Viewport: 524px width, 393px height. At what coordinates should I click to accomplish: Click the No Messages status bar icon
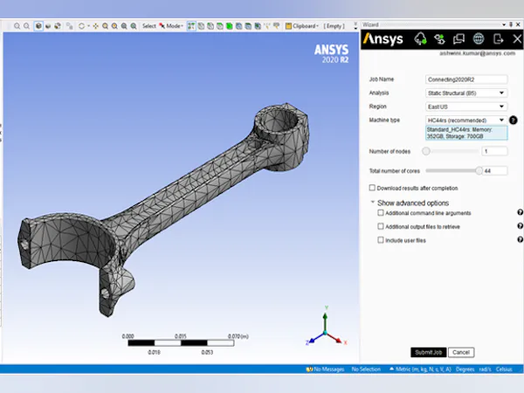pos(309,369)
